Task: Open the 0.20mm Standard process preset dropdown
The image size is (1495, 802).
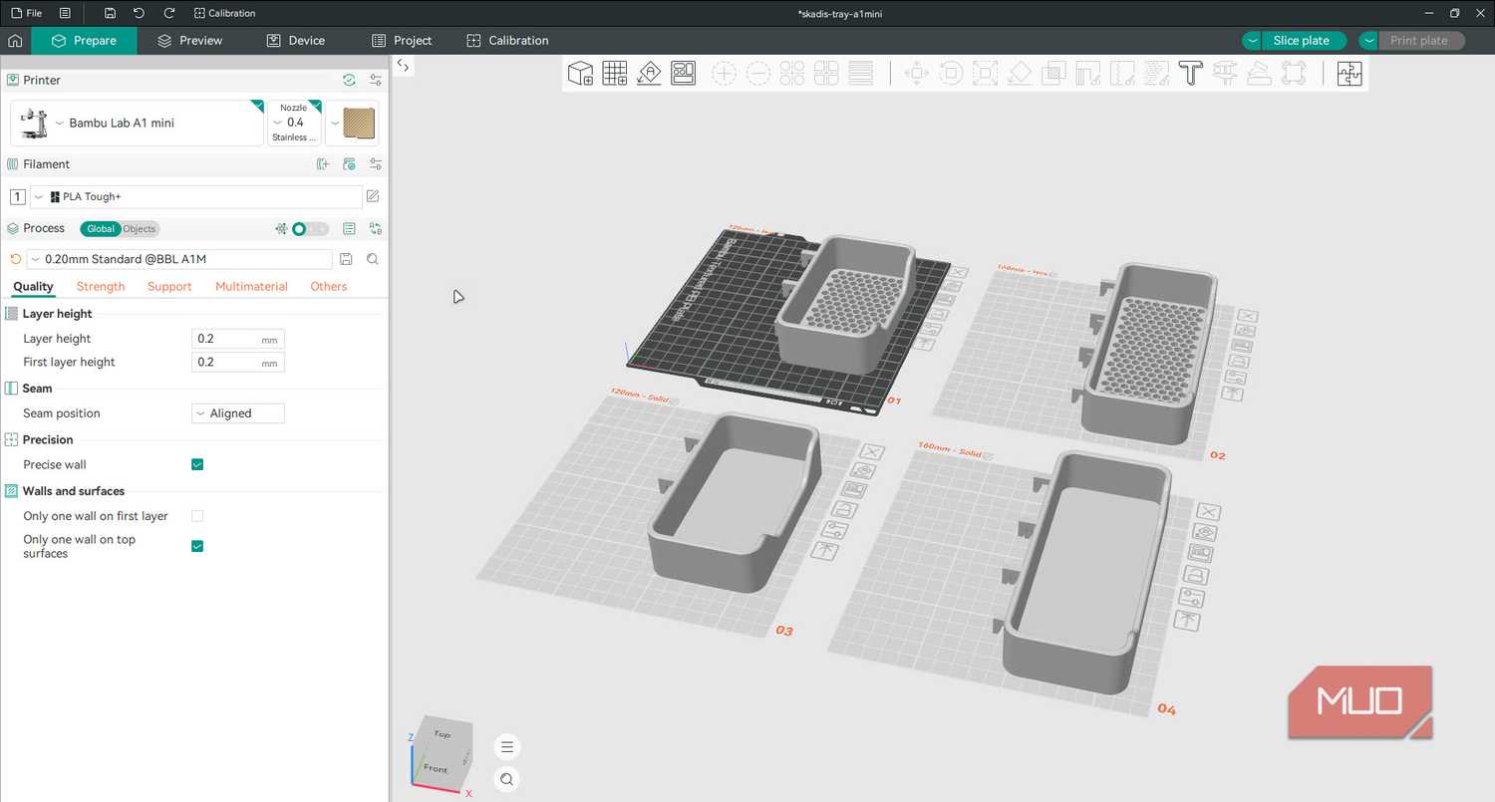Action: coord(179,259)
